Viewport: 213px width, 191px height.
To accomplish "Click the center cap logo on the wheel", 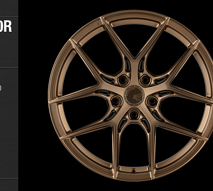I will [134, 95].
